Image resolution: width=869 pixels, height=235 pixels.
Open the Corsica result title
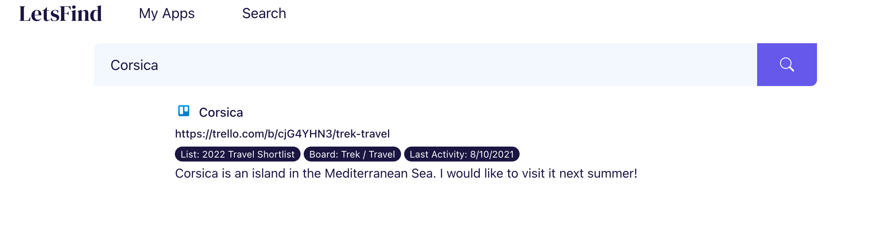click(221, 112)
